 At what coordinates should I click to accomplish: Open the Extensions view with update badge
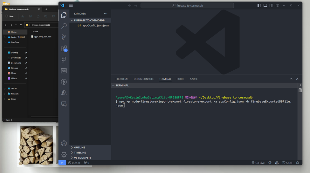coord(64,48)
